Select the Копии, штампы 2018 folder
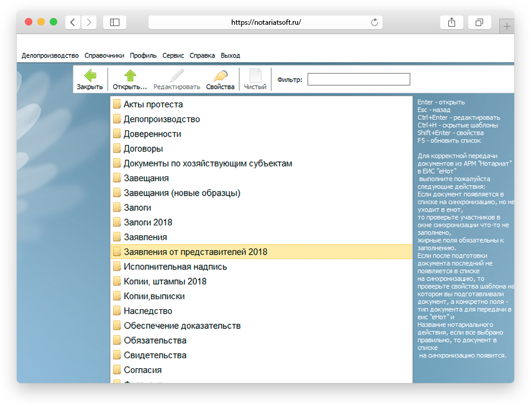 [165, 281]
